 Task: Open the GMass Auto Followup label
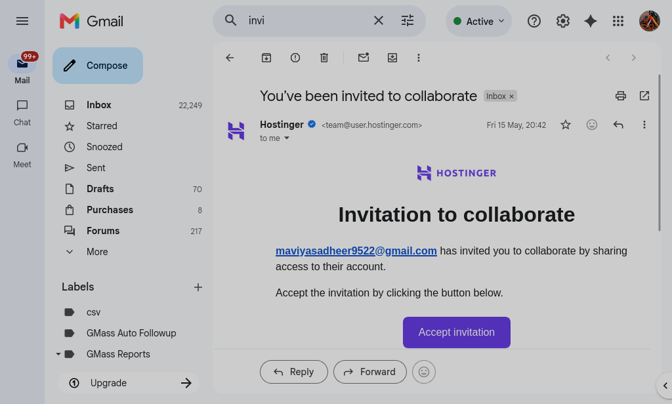pyautogui.click(x=130, y=333)
